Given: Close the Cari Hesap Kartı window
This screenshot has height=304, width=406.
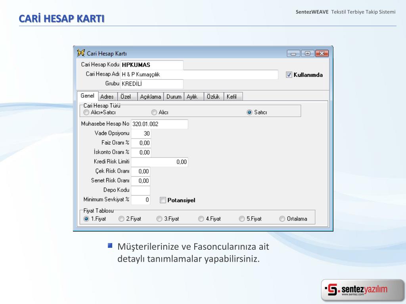Looking at the screenshot, I should point(322,53).
